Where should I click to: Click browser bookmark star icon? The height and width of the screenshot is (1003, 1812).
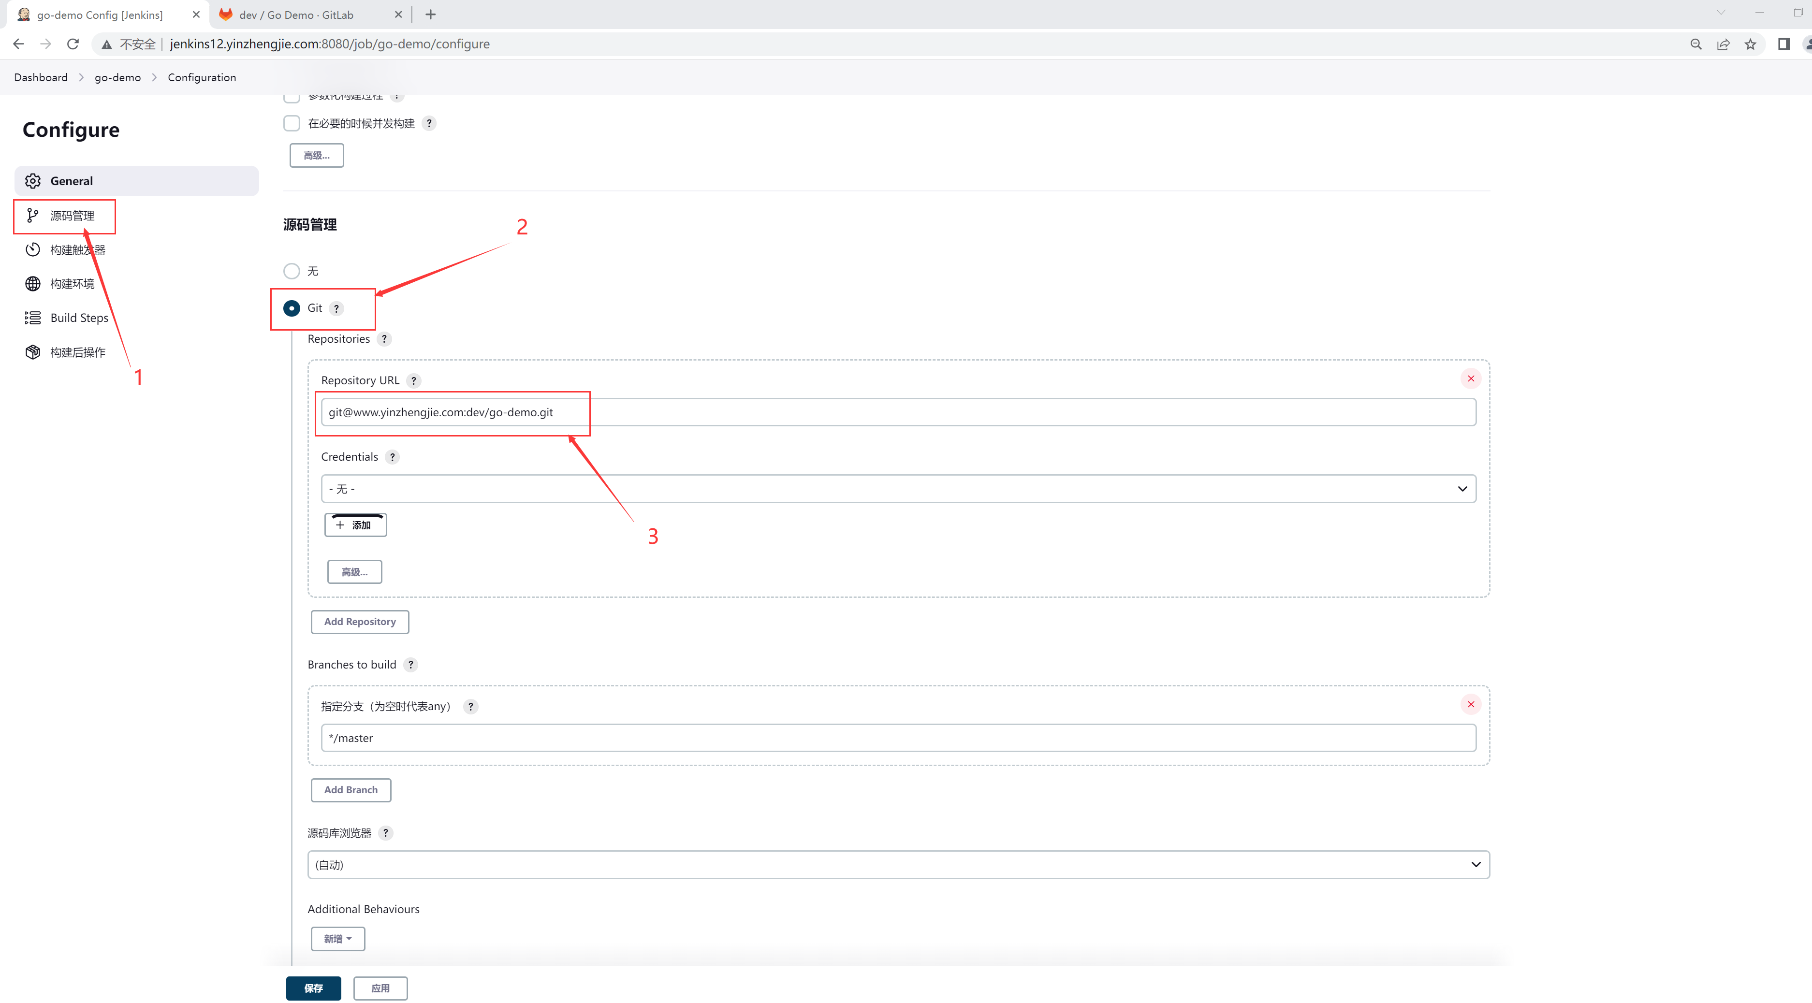pyautogui.click(x=1750, y=44)
